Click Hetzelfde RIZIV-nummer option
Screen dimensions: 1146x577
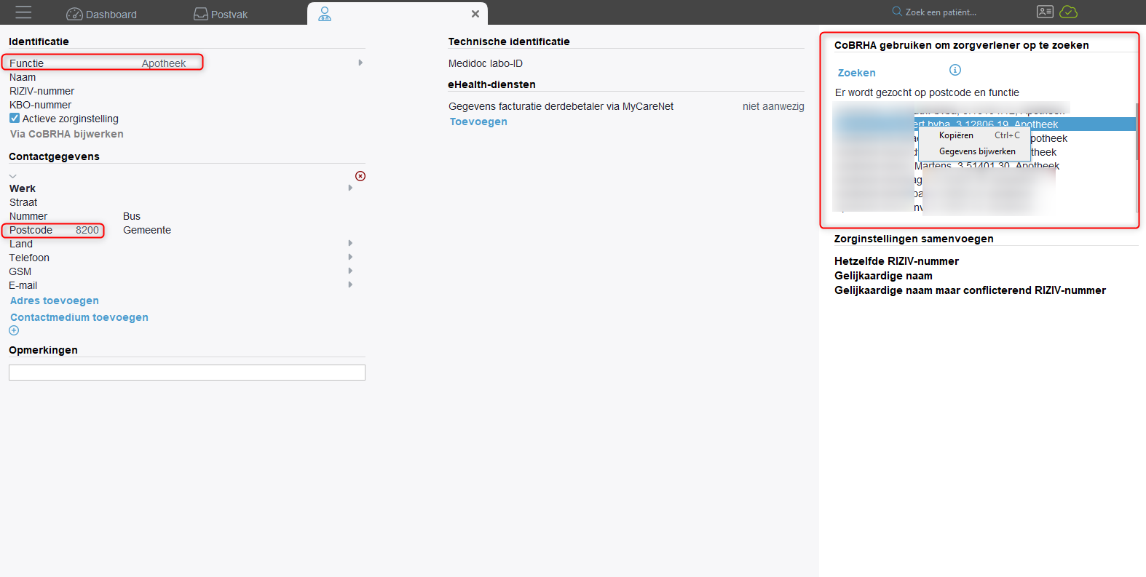(896, 261)
